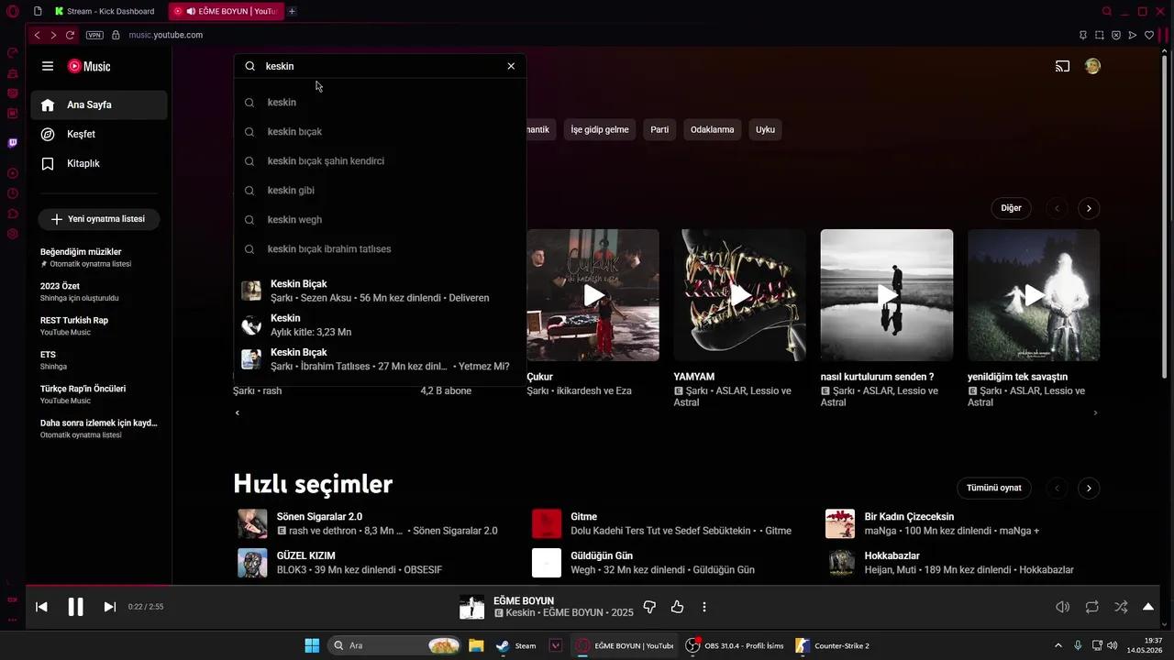Open the 2023 Özet playlist
The image size is (1174, 660).
[99, 291]
